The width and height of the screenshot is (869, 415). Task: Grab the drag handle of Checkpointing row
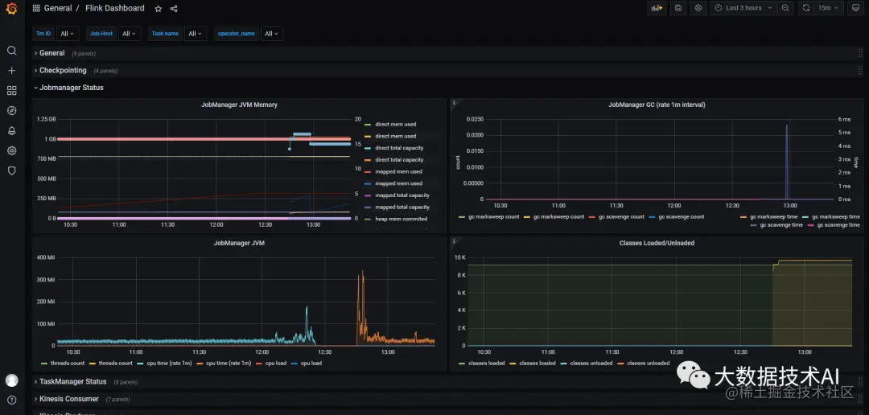point(860,70)
